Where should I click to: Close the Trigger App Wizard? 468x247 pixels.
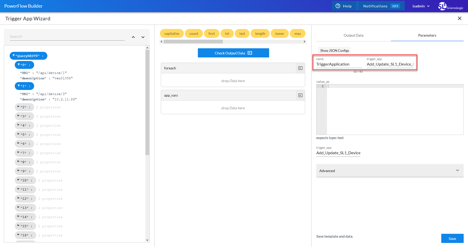(x=459, y=18)
